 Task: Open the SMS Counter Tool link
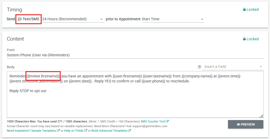point(153,122)
